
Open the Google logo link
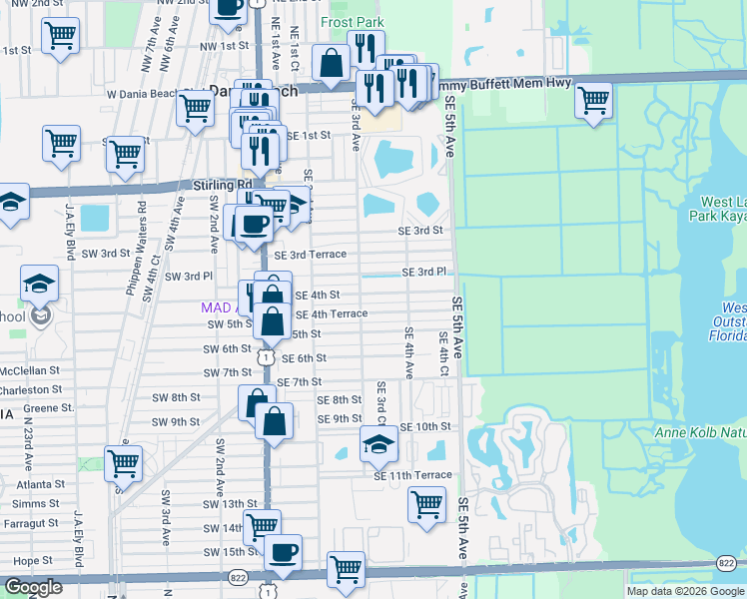pos(33,587)
